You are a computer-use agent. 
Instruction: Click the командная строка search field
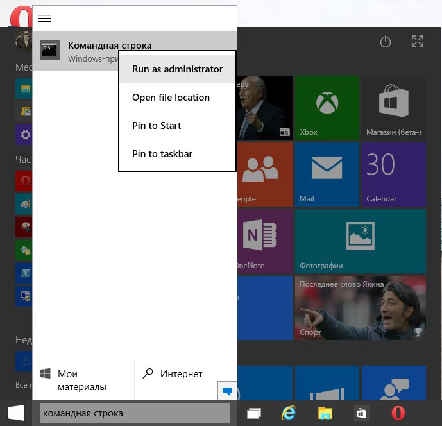tap(134, 413)
